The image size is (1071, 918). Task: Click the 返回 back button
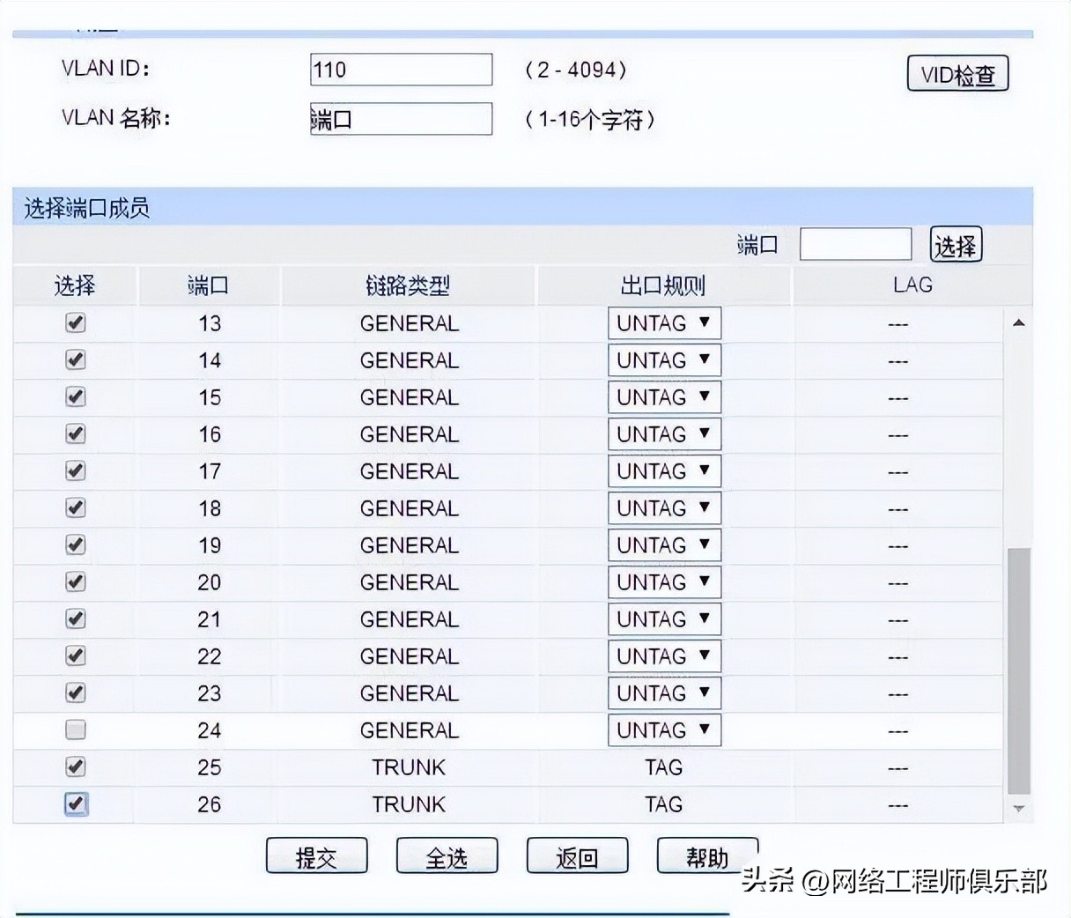(x=577, y=855)
